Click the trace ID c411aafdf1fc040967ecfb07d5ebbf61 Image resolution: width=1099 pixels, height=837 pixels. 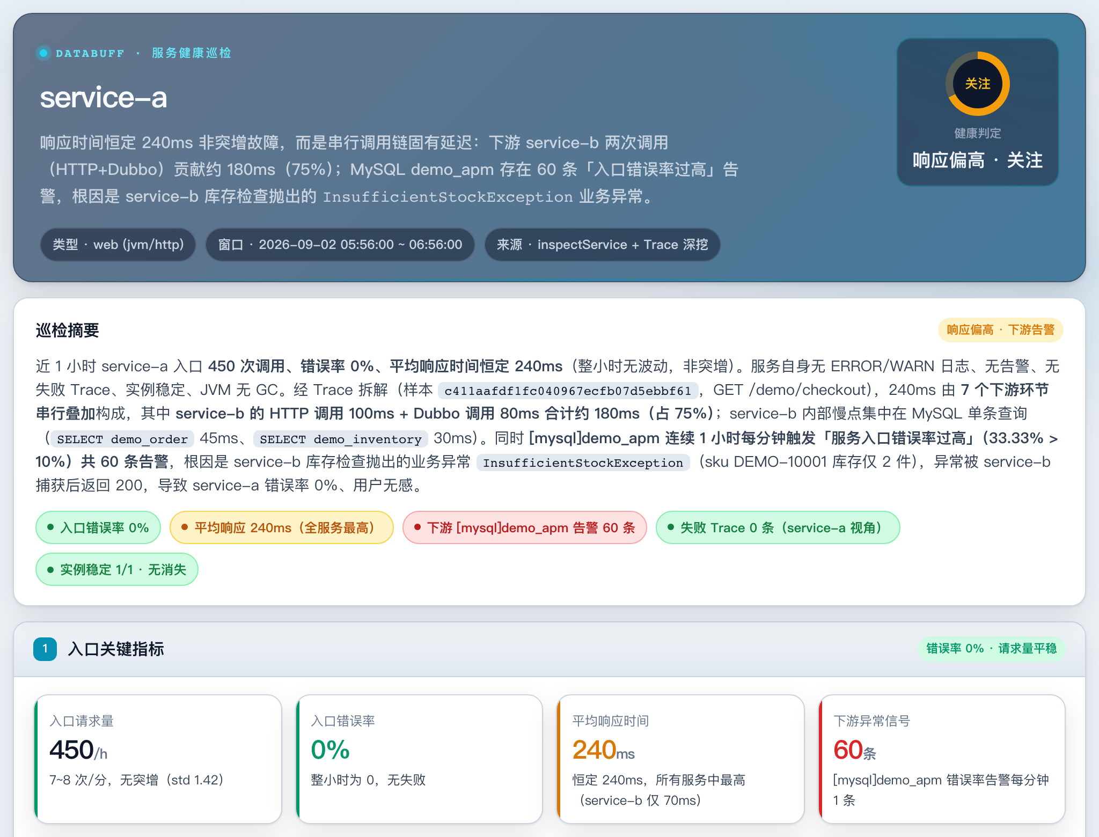click(568, 391)
